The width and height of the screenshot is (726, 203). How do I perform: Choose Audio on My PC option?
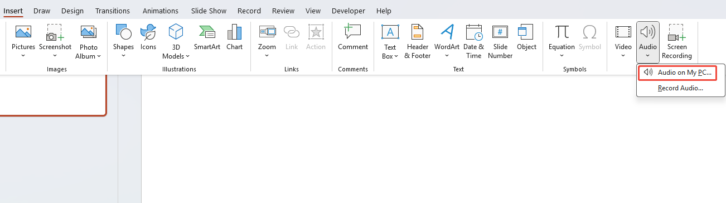(677, 72)
